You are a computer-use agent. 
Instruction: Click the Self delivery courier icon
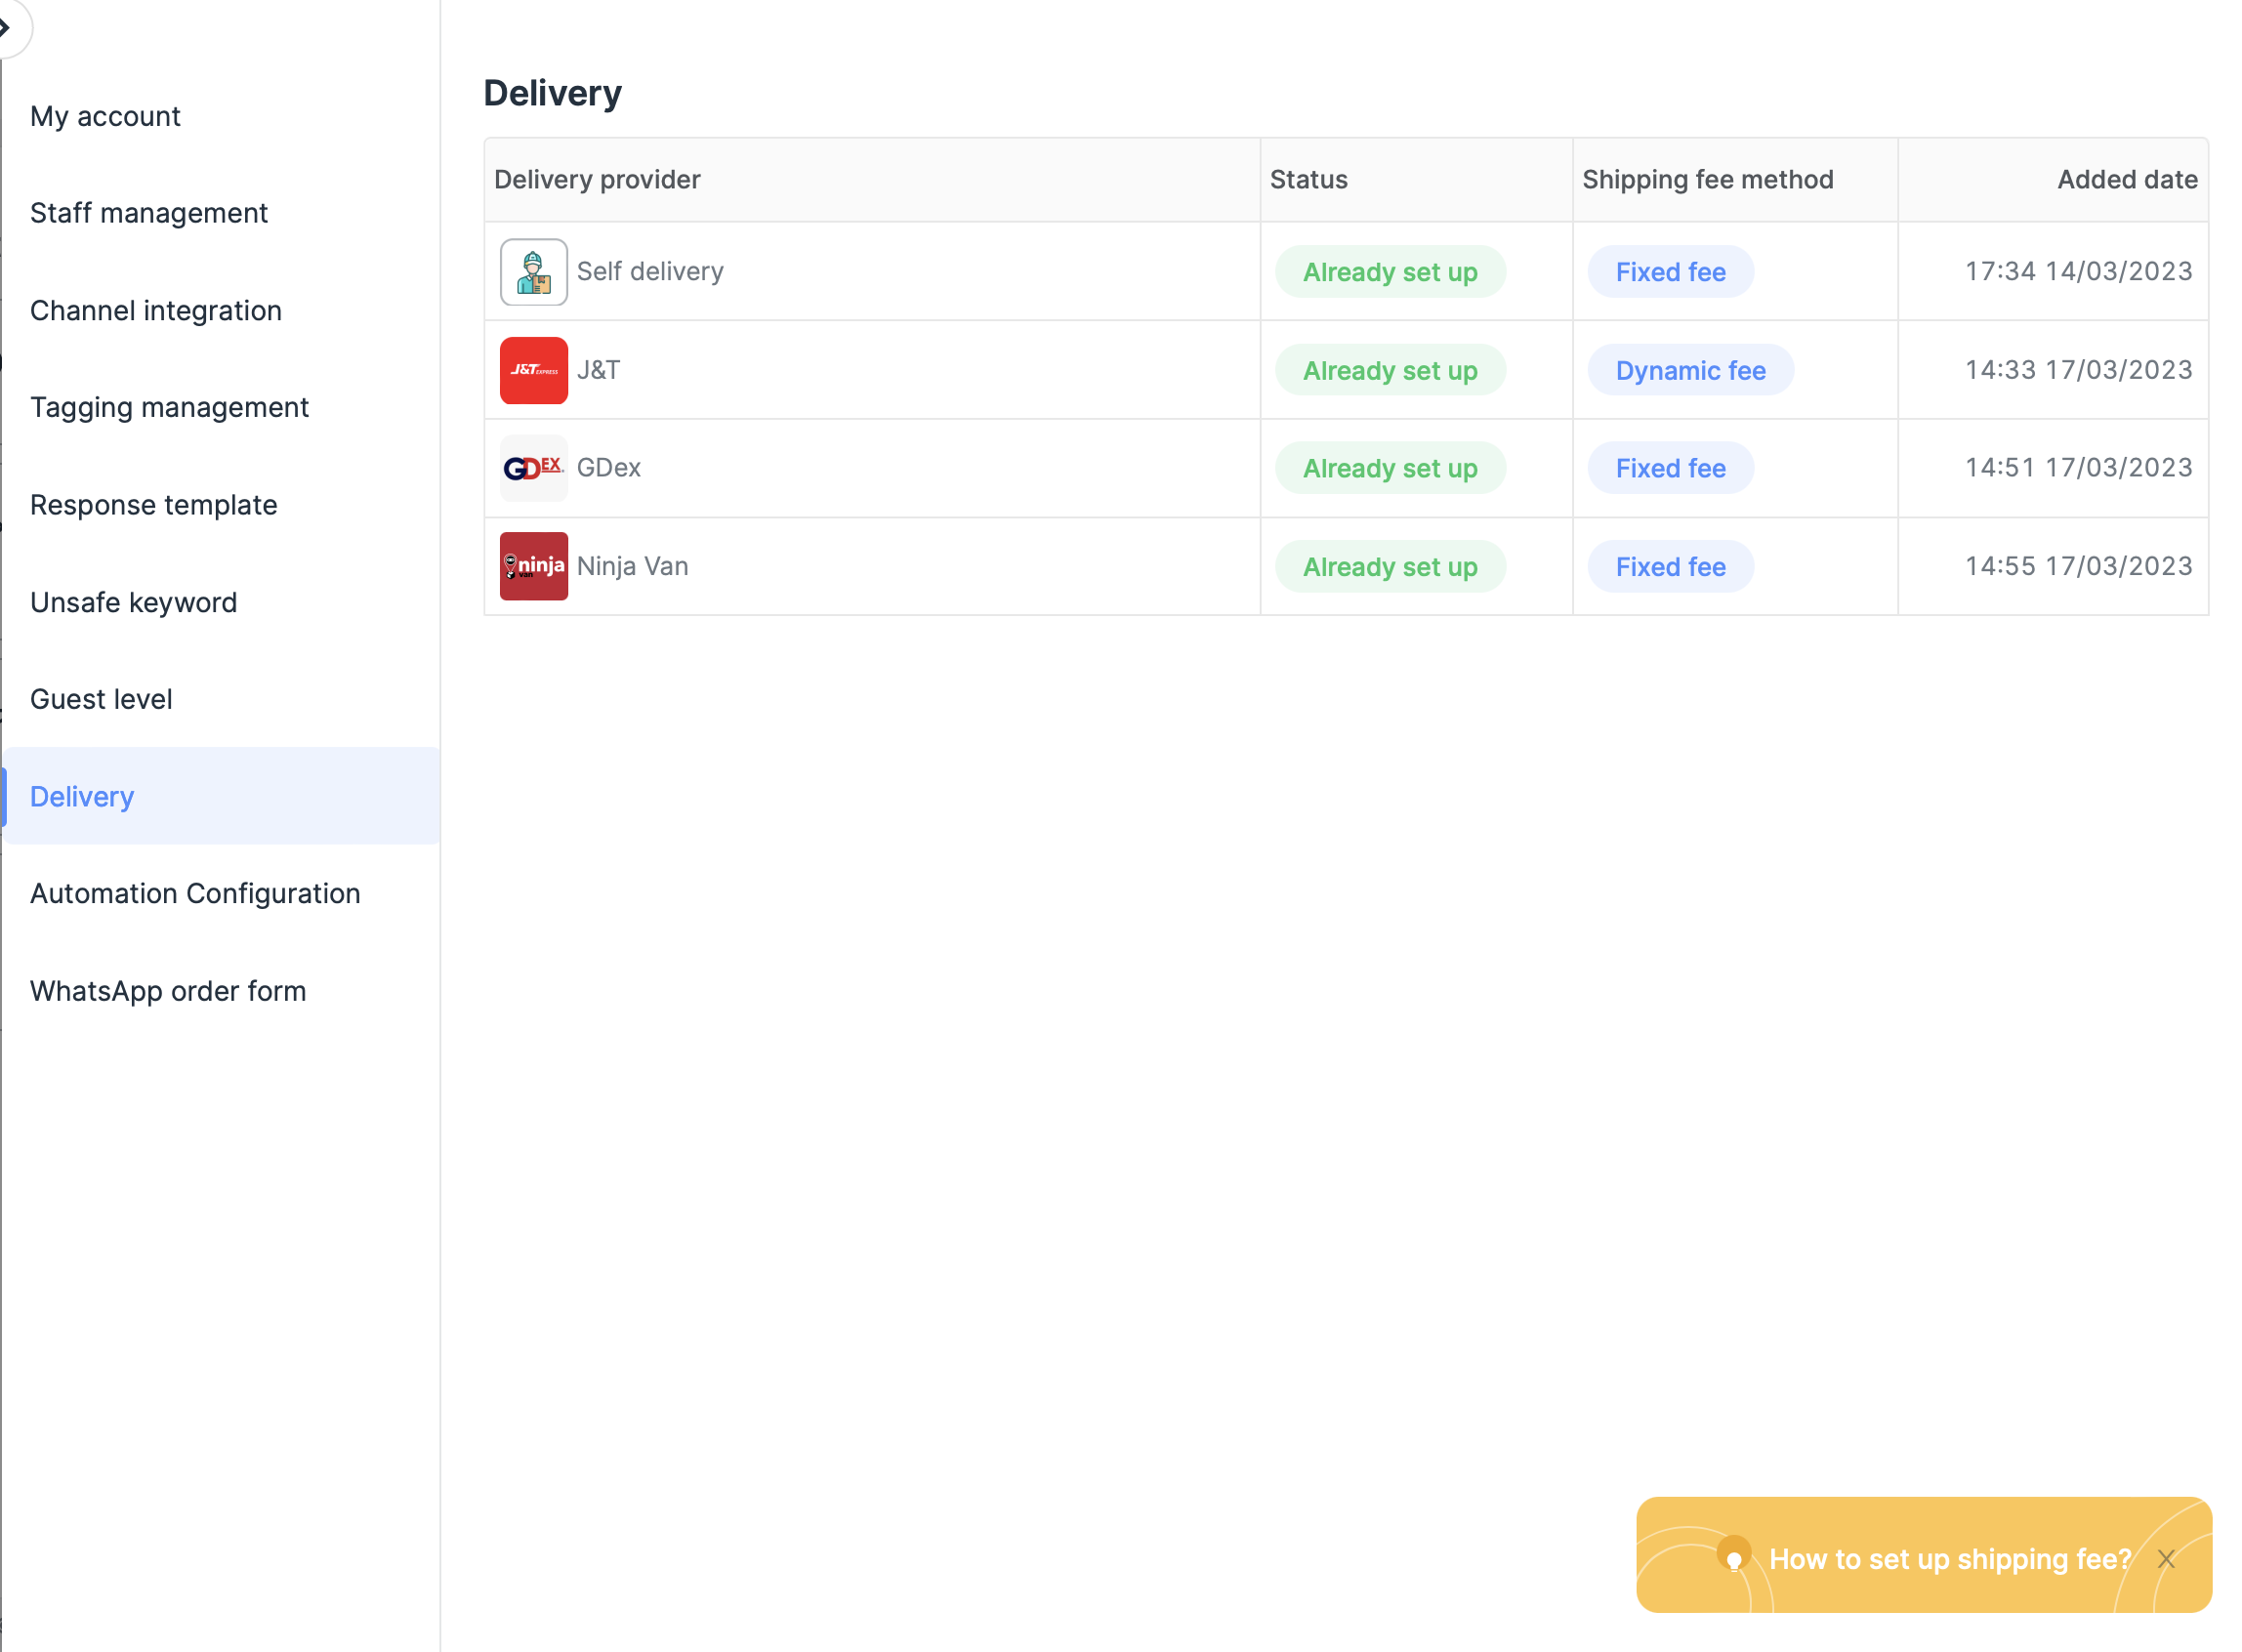[534, 272]
